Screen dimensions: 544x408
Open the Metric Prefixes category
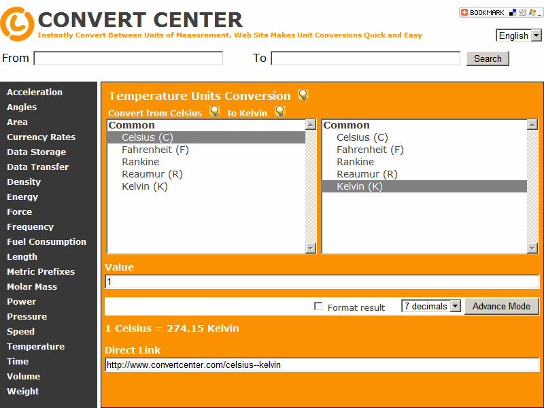(x=41, y=271)
